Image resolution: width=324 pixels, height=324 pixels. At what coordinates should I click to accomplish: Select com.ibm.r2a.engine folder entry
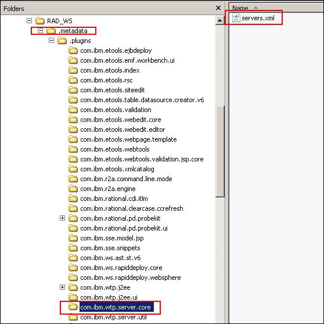[x=108, y=189]
